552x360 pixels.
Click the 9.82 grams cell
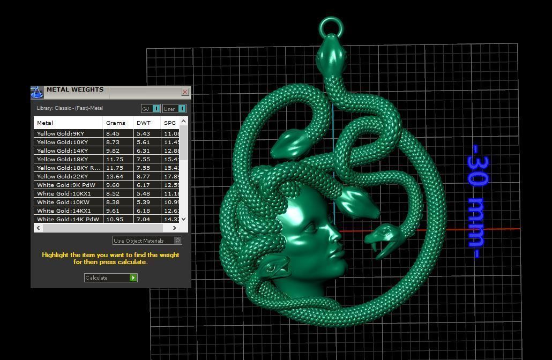coord(118,151)
